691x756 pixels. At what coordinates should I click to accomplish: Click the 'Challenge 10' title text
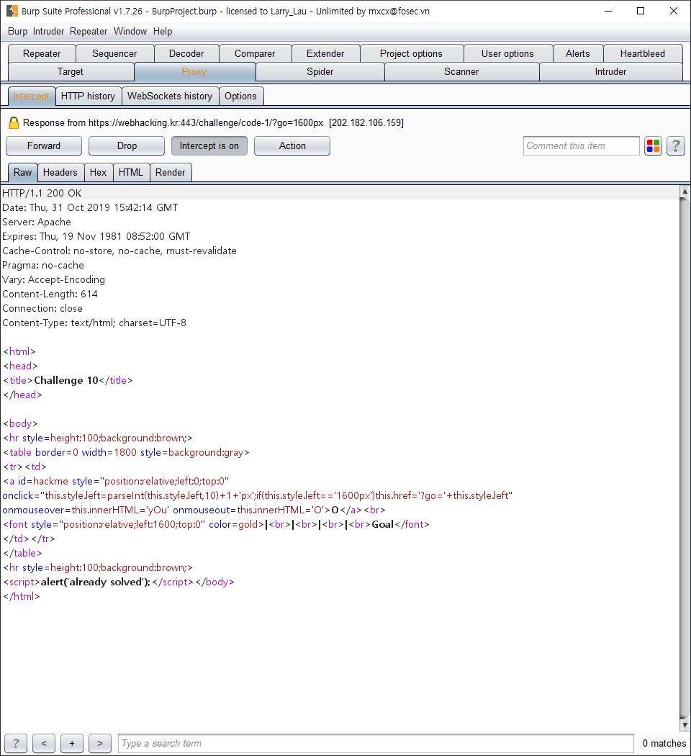(x=66, y=380)
